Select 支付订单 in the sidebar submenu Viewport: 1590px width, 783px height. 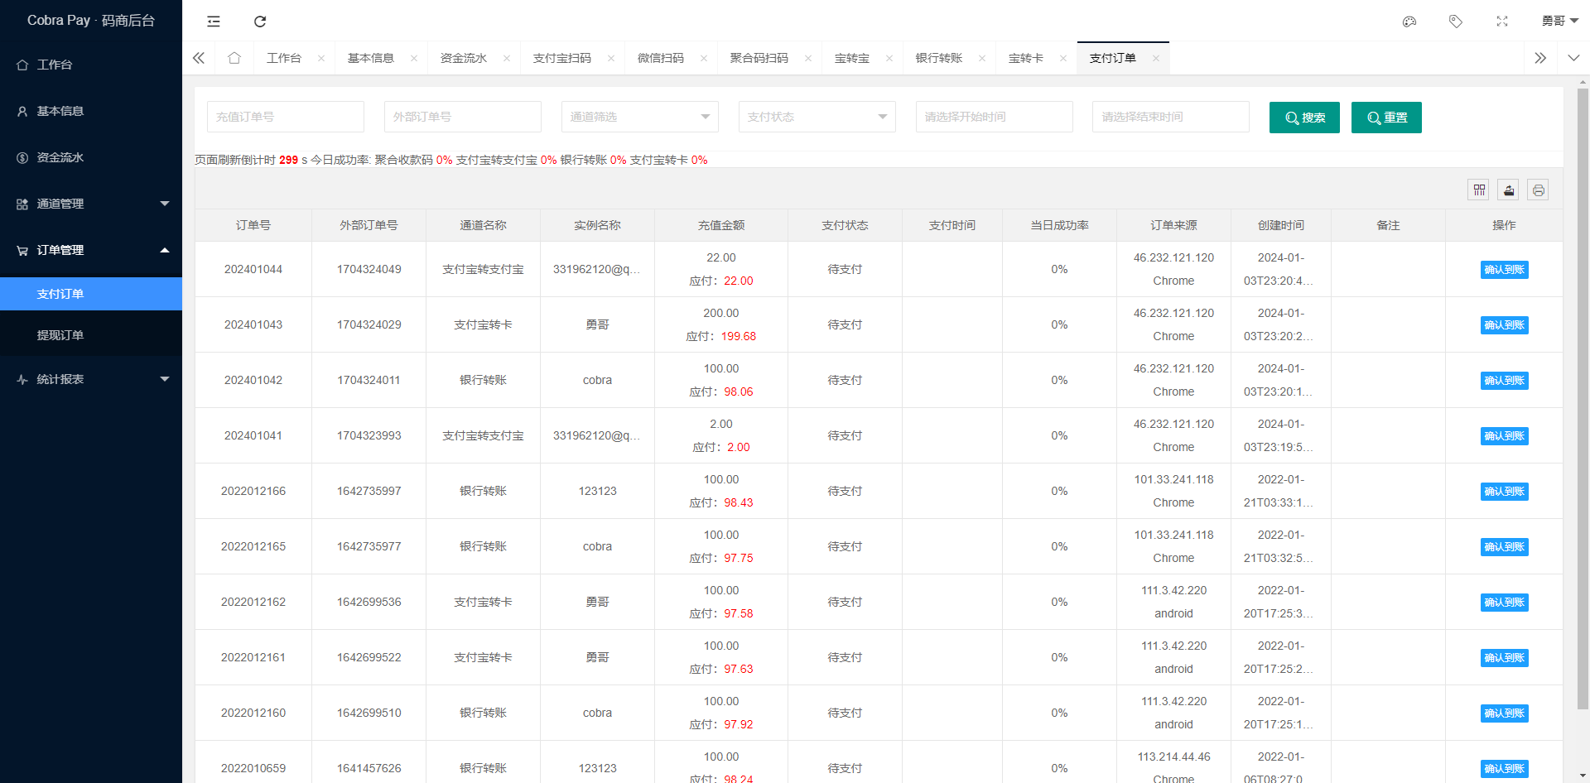pos(91,294)
